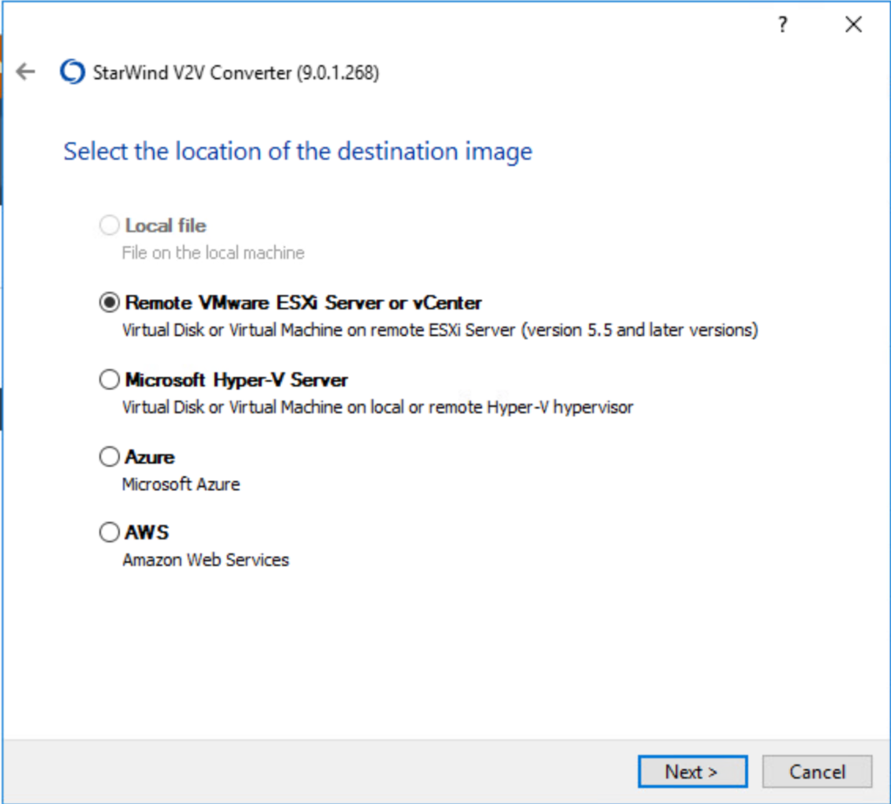Pick the Azure destination radio button
Screen dimensions: 891x804
coord(109,456)
